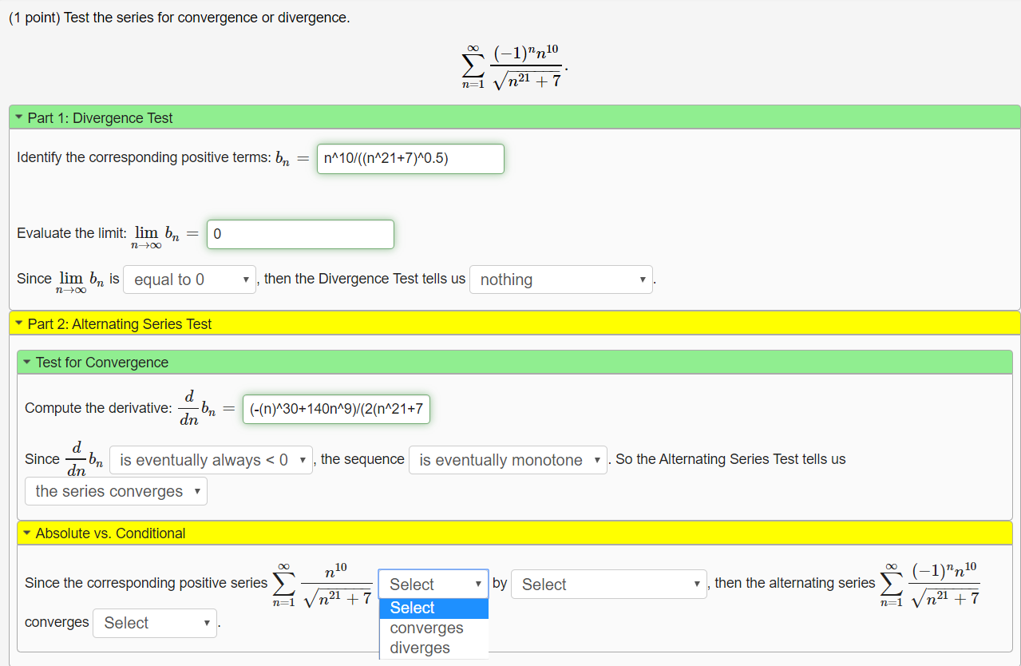The height and width of the screenshot is (666, 1021).
Task: Open the "nothing" Divergence Test dropdown
Action: coord(560,279)
